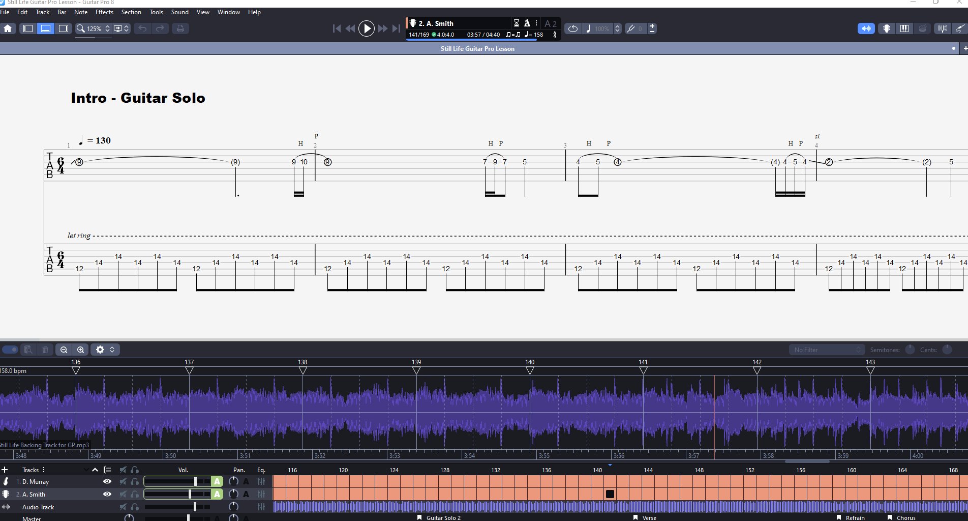This screenshot has height=521, width=968.
Task: Open Audio Track equalizer icon
Action: coord(261,507)
